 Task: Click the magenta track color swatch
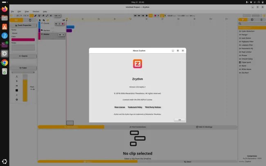[x=23, y=40]
